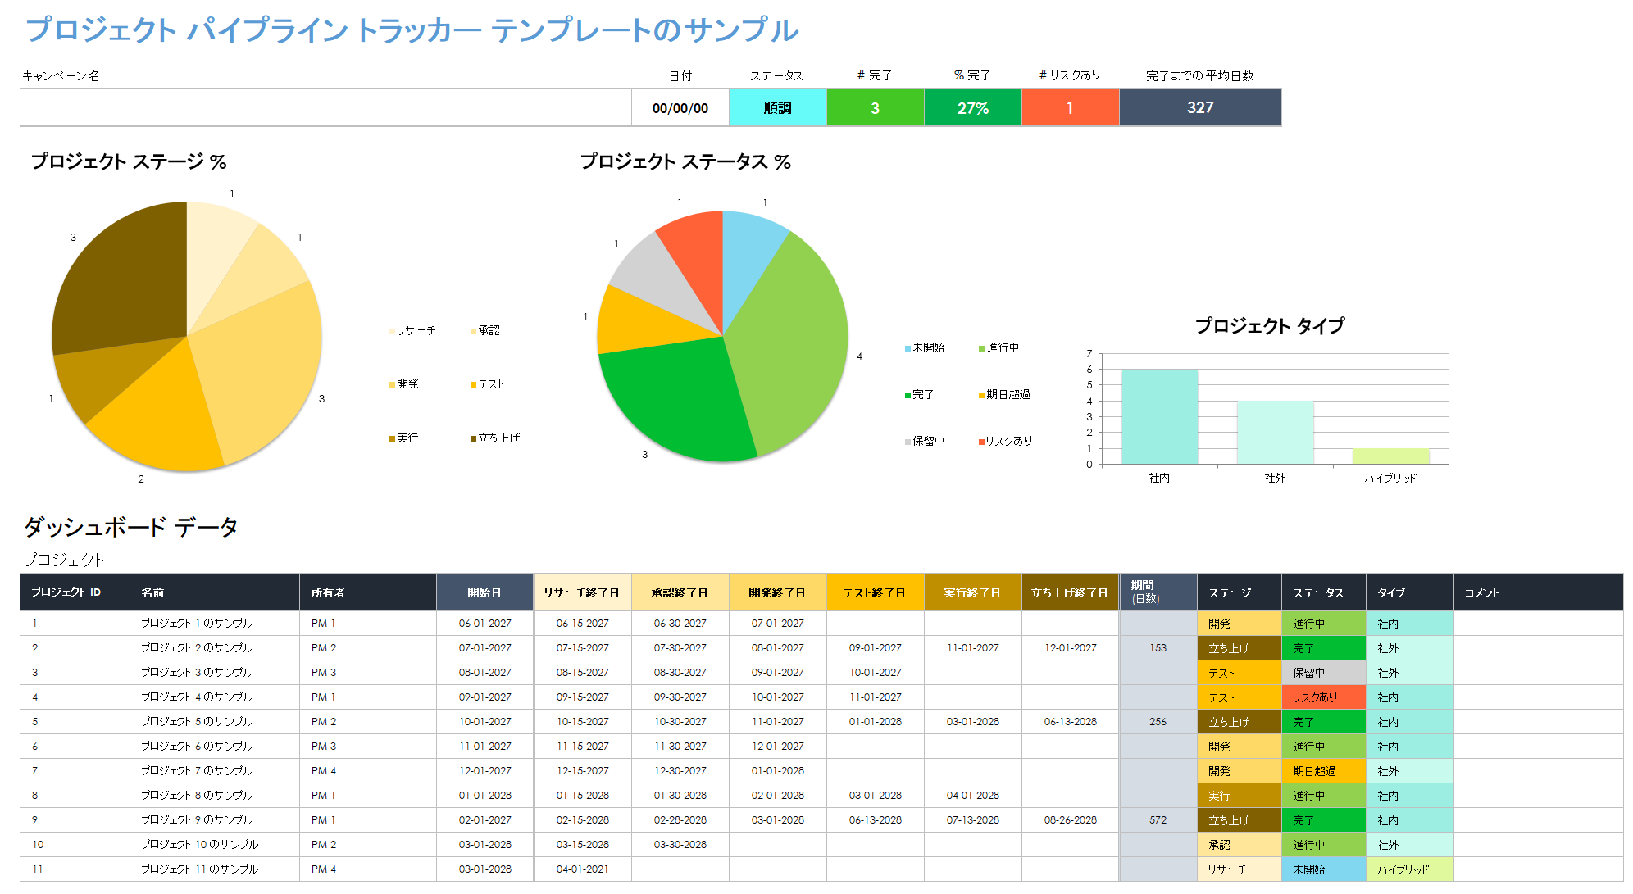The image size is (1633, 894).
Task: Select the 256 duration cell
Action: 1158,722
